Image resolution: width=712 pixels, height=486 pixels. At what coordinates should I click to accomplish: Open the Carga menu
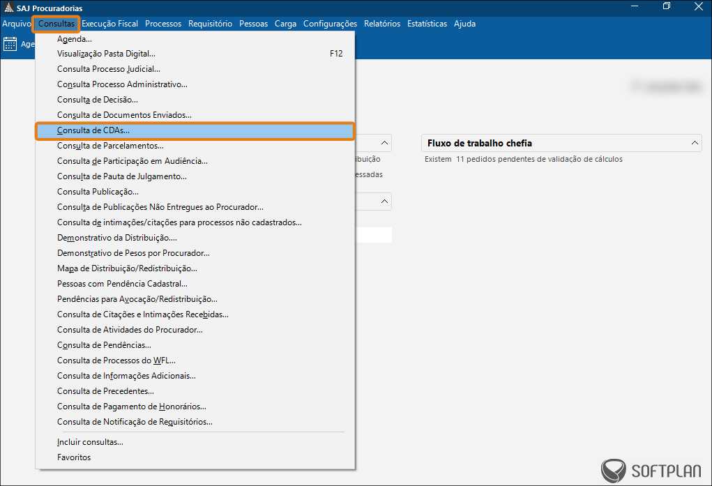(x=286, y=24)
